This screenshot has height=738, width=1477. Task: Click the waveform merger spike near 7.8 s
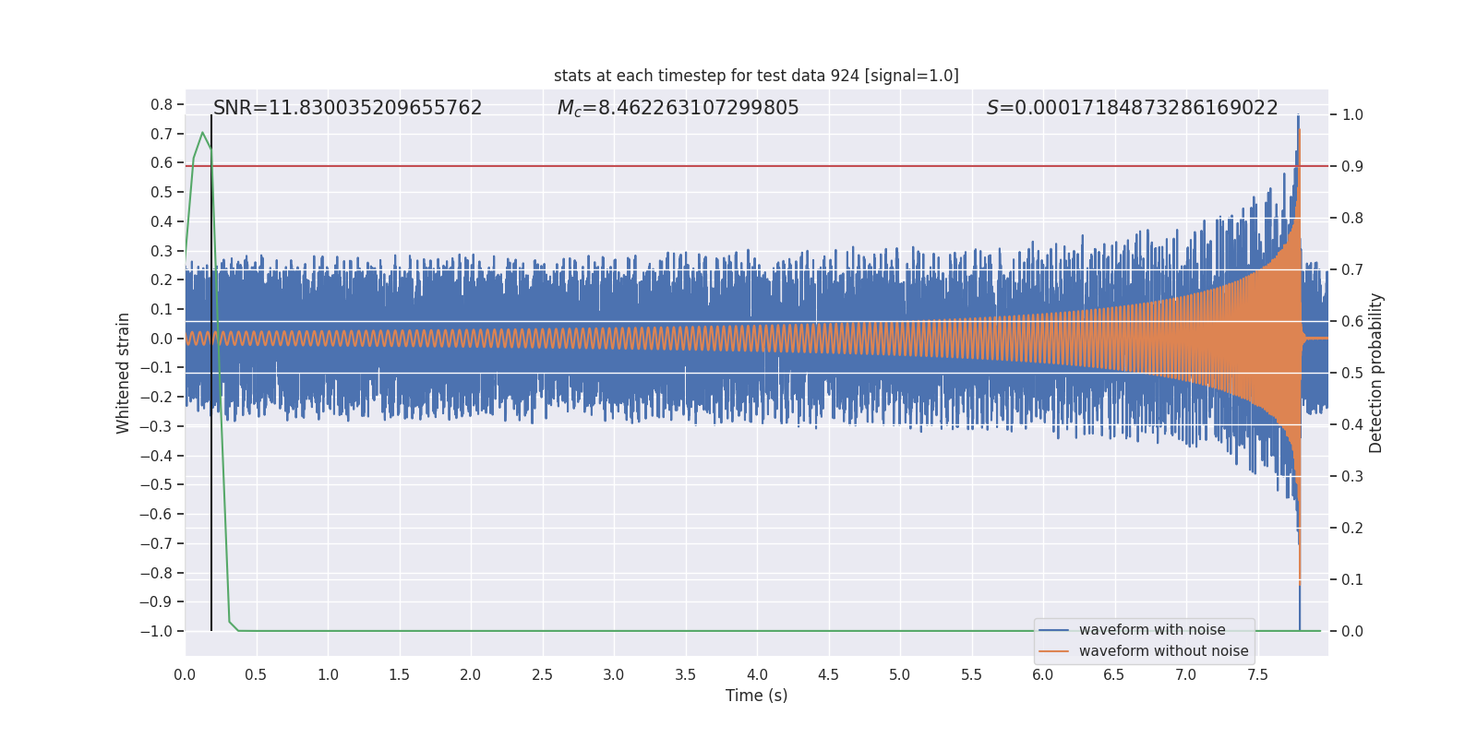pos(1298,138)
